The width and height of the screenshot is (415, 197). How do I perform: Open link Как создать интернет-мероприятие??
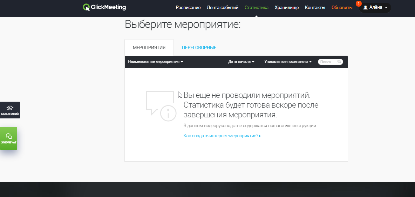pyautogui.click(x=222, y=136)
